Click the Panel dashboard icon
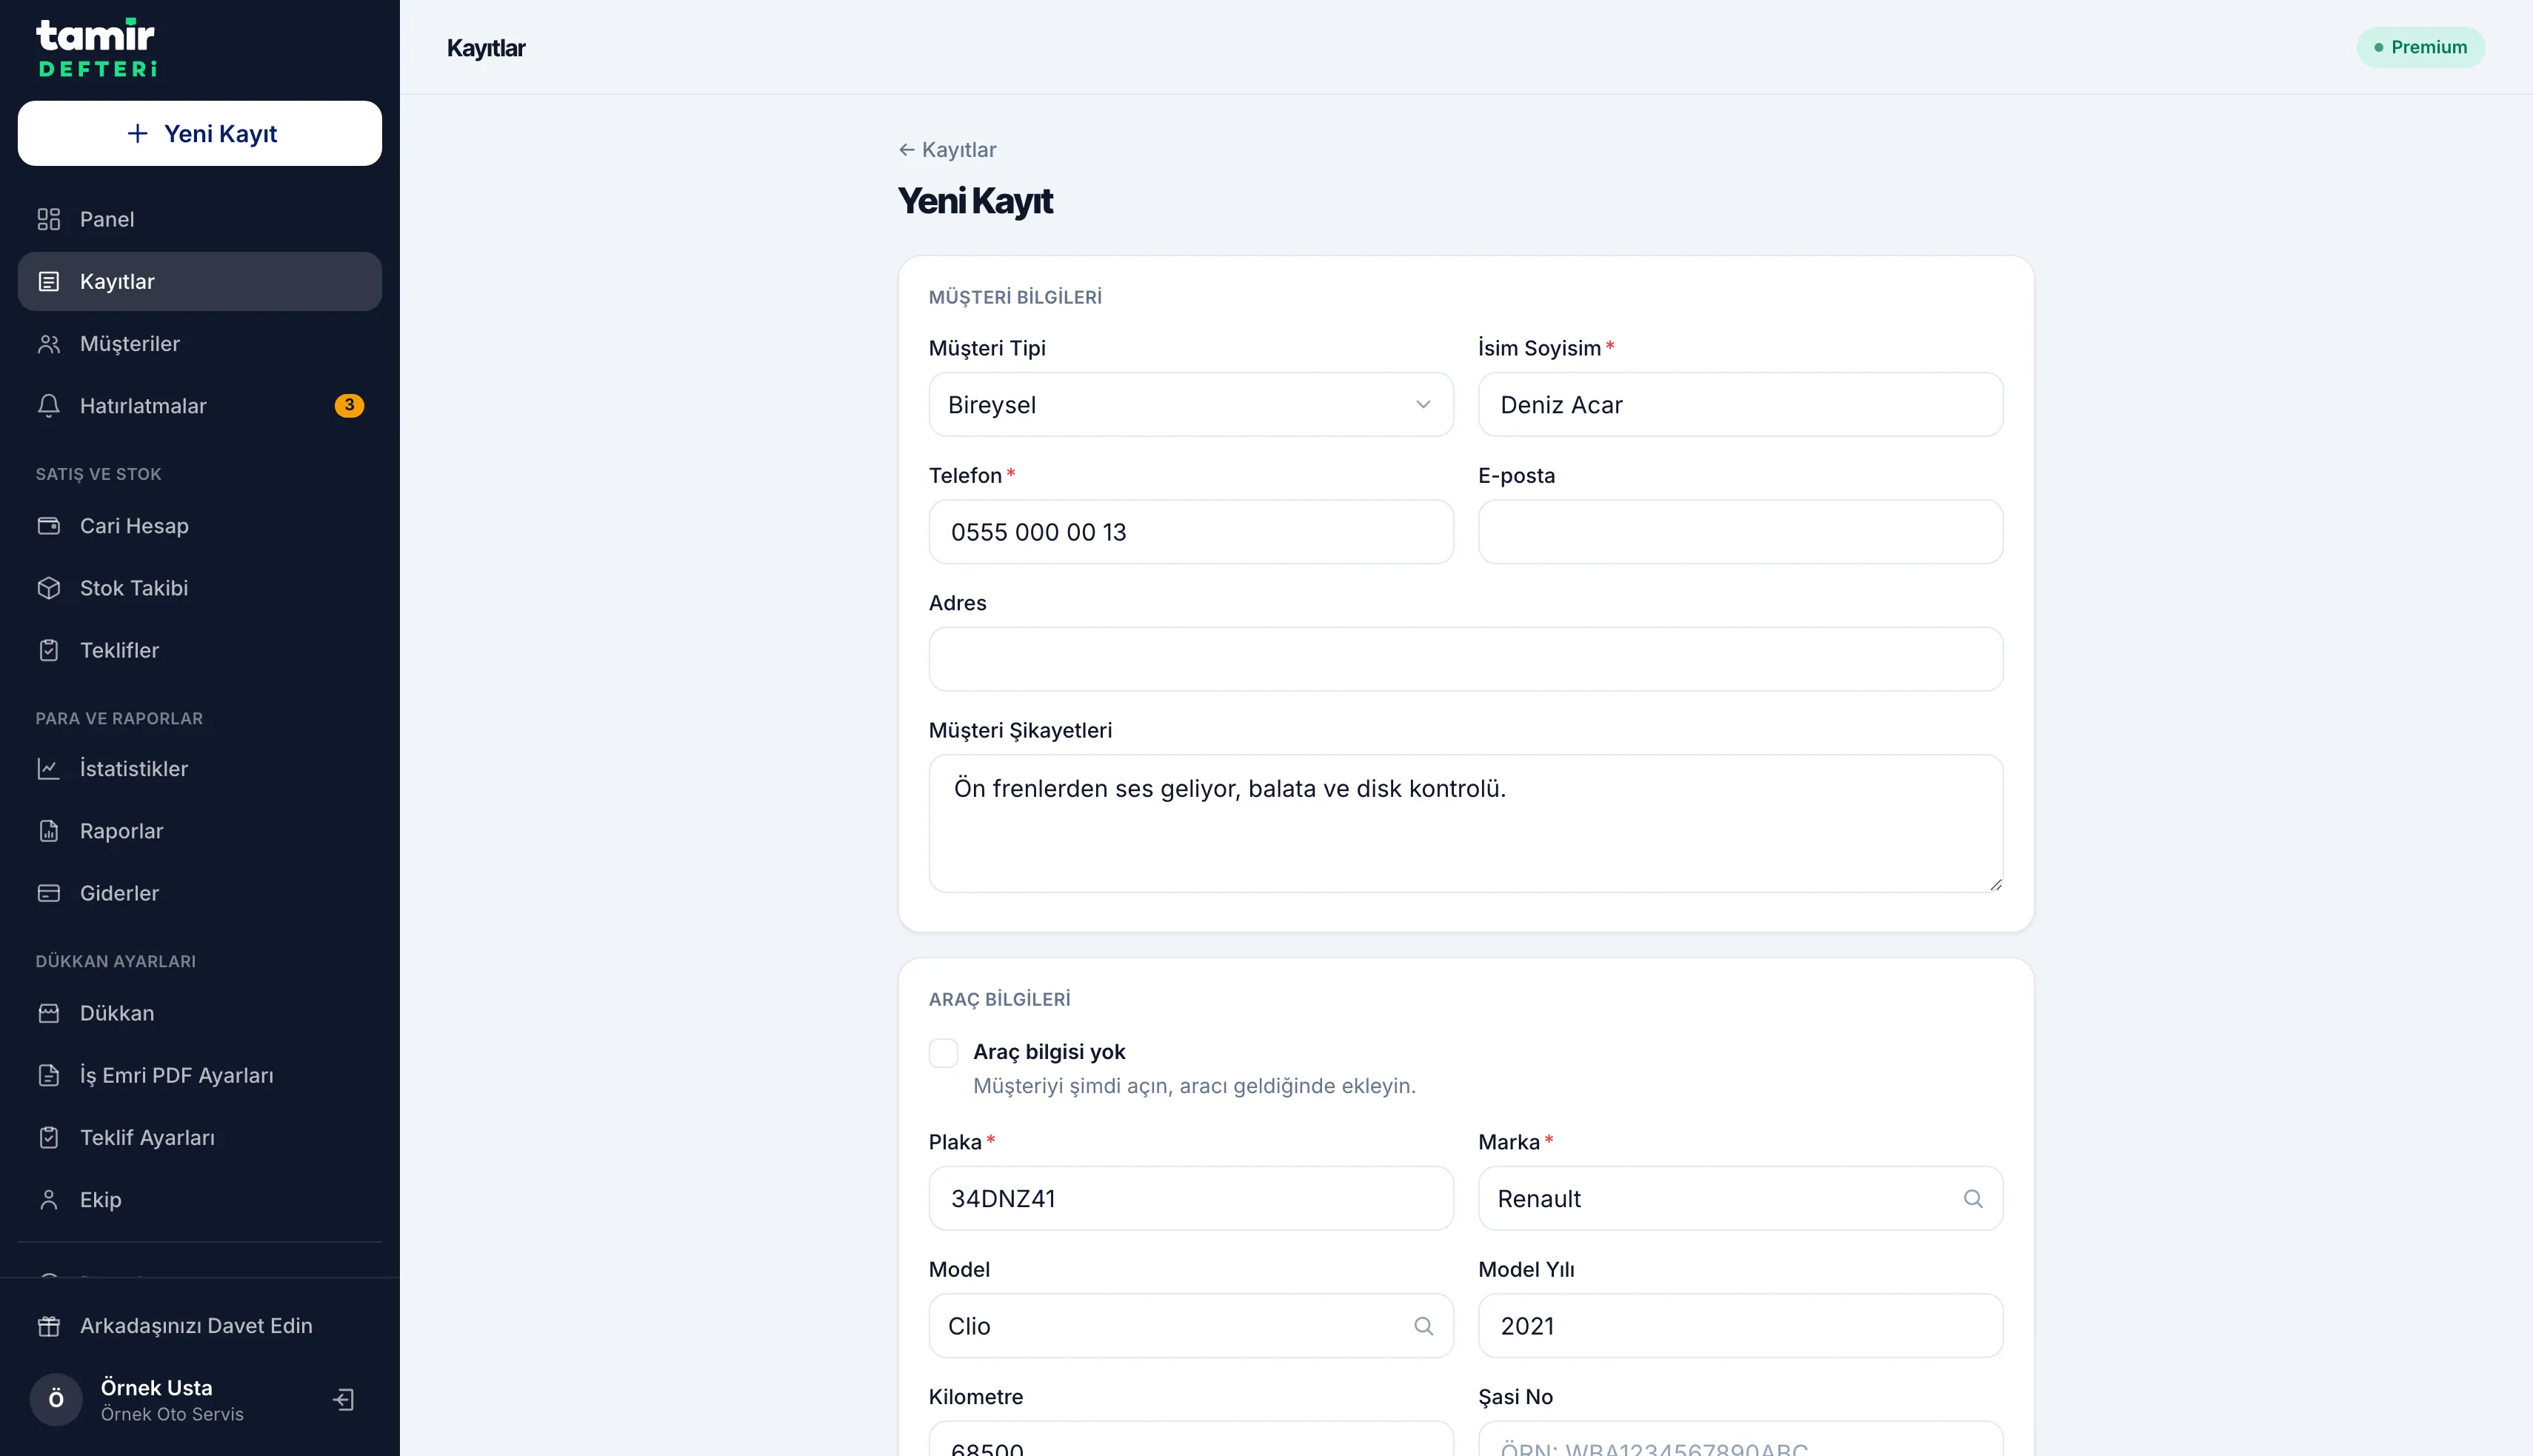Screen dimensions: 2533x1456 tap(48, 219)
